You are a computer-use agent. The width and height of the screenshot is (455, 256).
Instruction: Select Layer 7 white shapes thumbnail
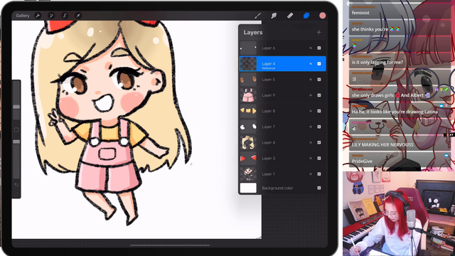pos(248,127)
